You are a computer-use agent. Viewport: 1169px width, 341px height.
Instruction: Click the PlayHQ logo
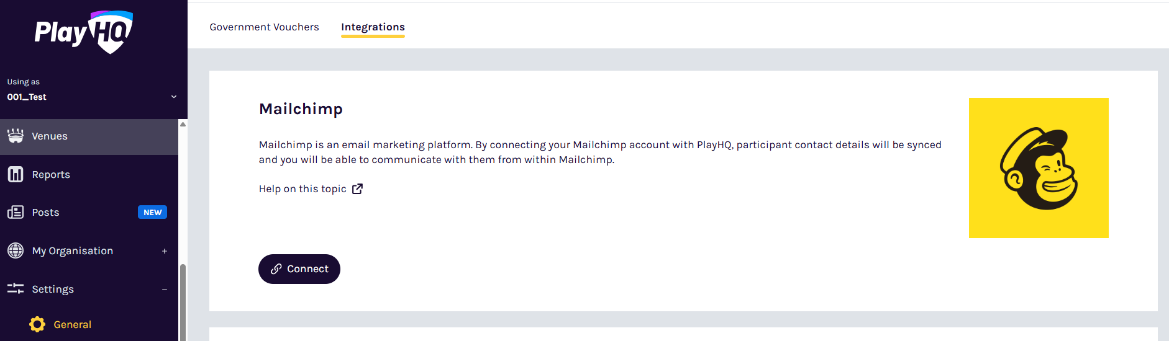pyautogui.click(x=84, y=32)
